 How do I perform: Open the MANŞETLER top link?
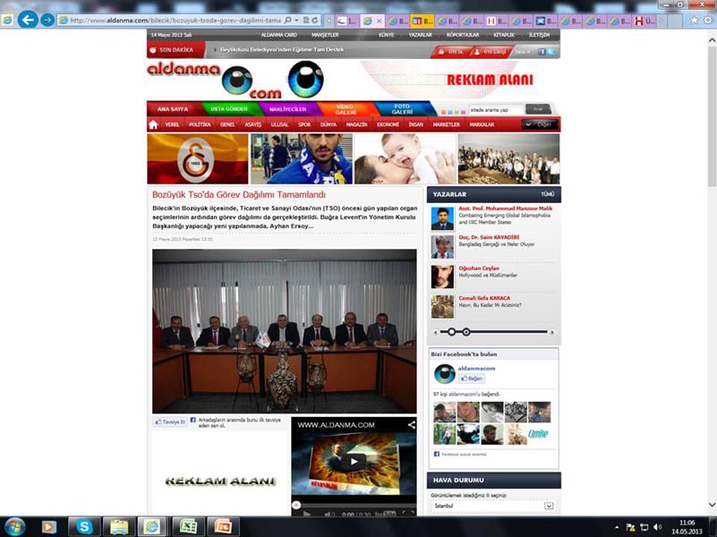325,35
